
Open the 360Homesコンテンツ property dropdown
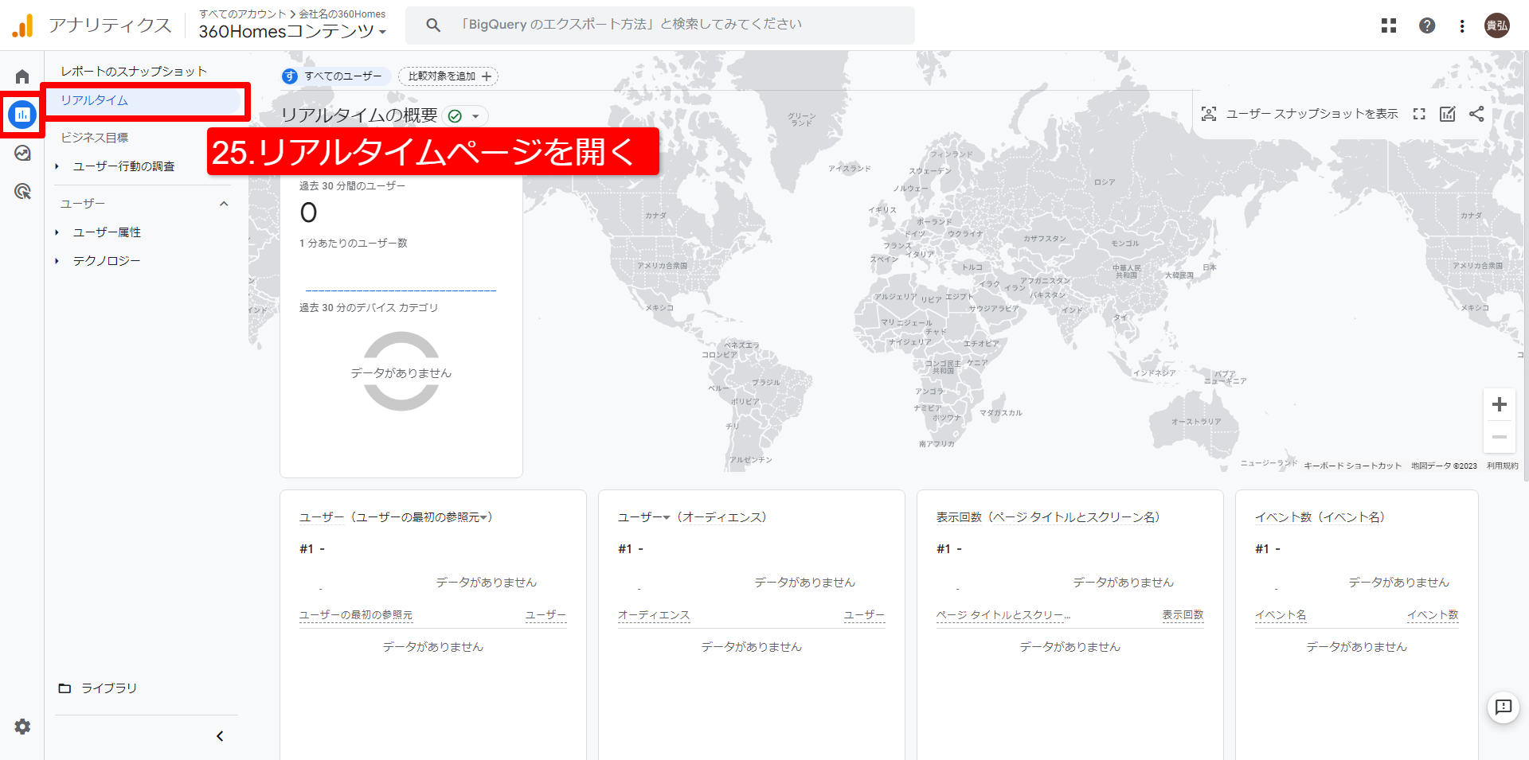tap(292, 32)
